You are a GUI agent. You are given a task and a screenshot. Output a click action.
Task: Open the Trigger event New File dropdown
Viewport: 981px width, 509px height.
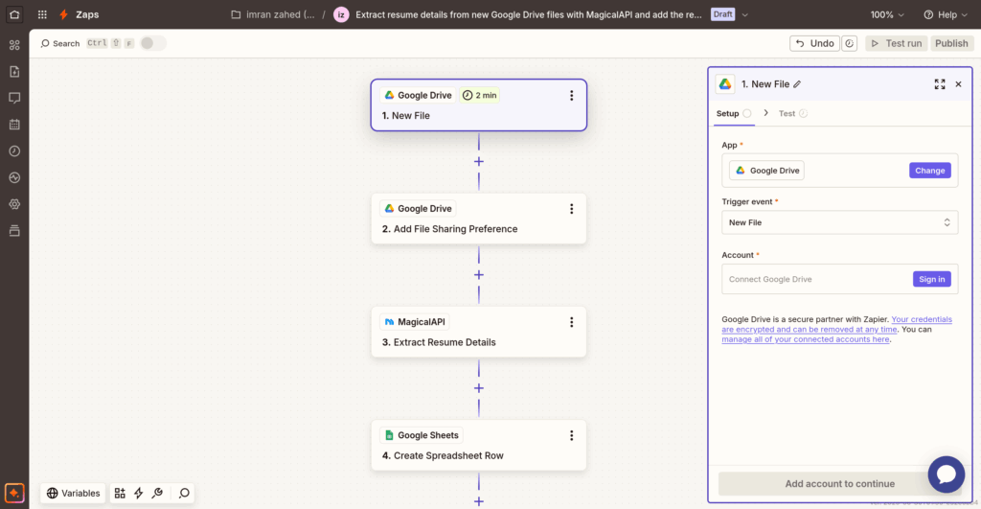click(839, 222)
